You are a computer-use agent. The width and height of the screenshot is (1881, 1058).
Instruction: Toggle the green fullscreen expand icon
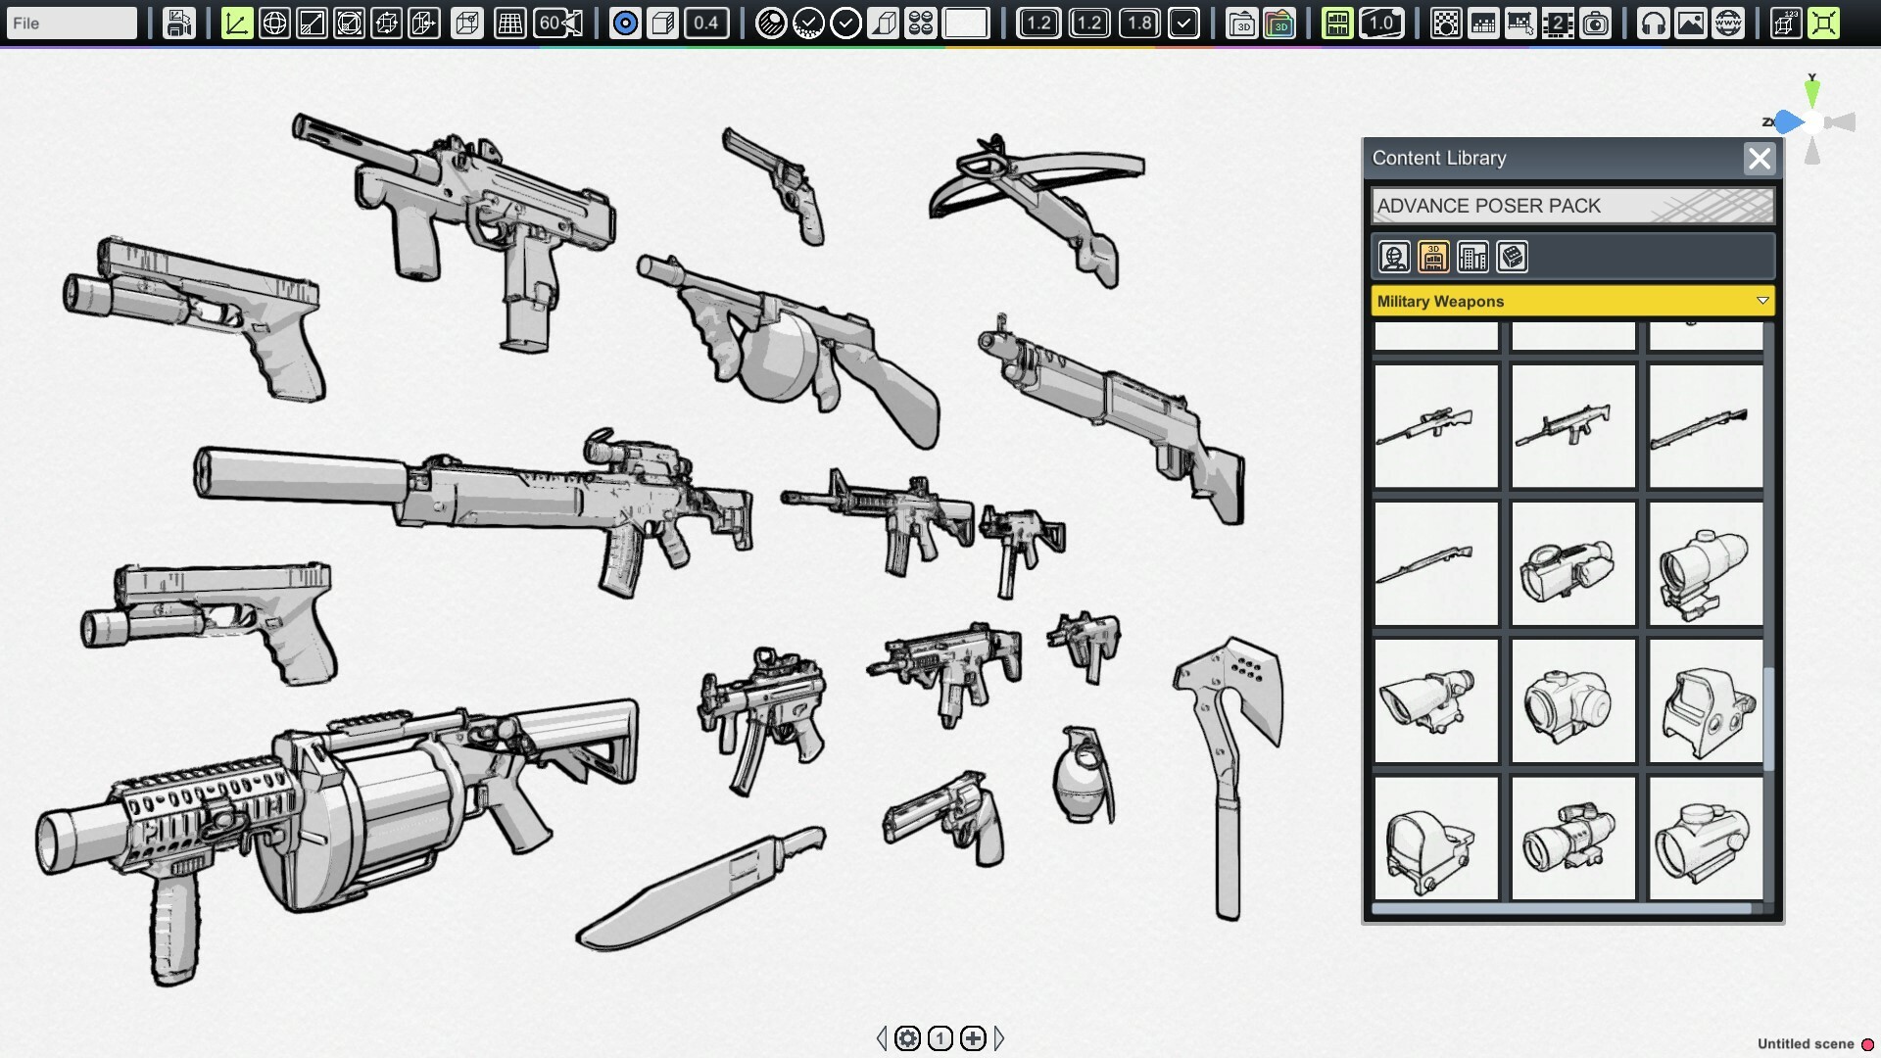(1823, 23)
